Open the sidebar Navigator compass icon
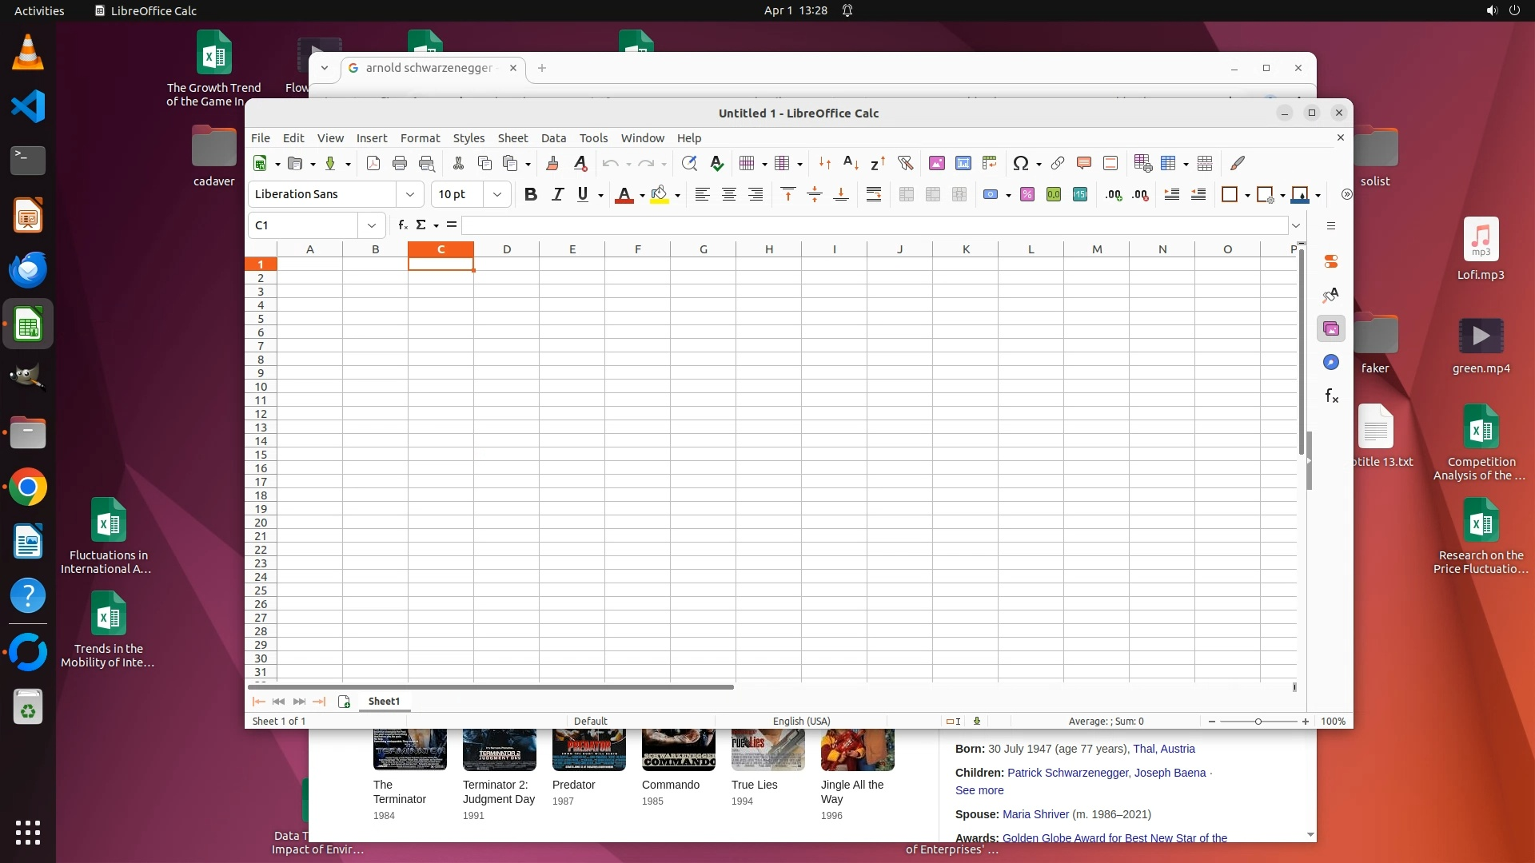This screenshot has width=1535, height=863. pos(1331,362)
